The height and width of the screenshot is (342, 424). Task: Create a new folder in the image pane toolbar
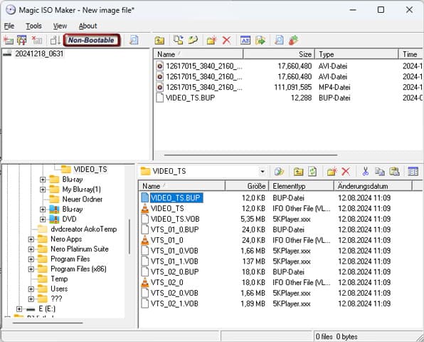point(212,41)
